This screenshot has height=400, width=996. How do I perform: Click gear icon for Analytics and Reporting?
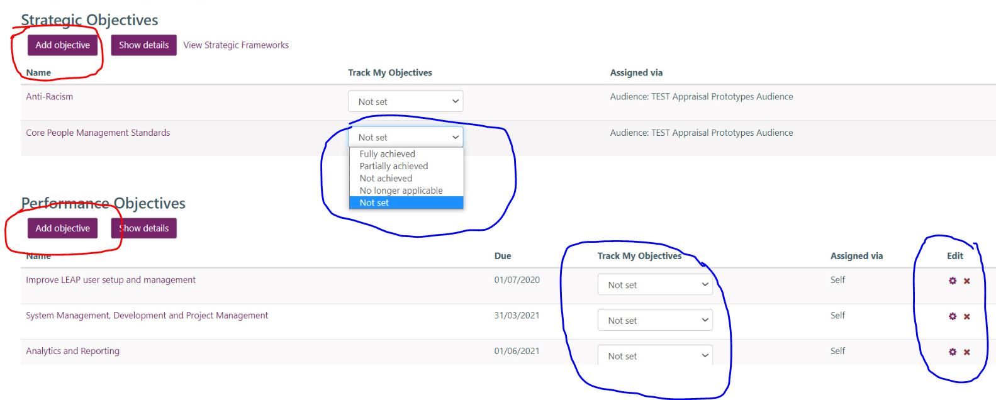(x=952, y=352)
